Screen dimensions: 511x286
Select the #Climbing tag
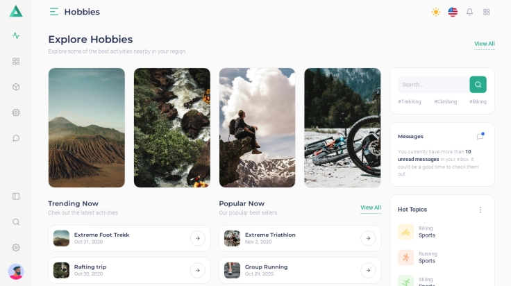coord(445,101)
